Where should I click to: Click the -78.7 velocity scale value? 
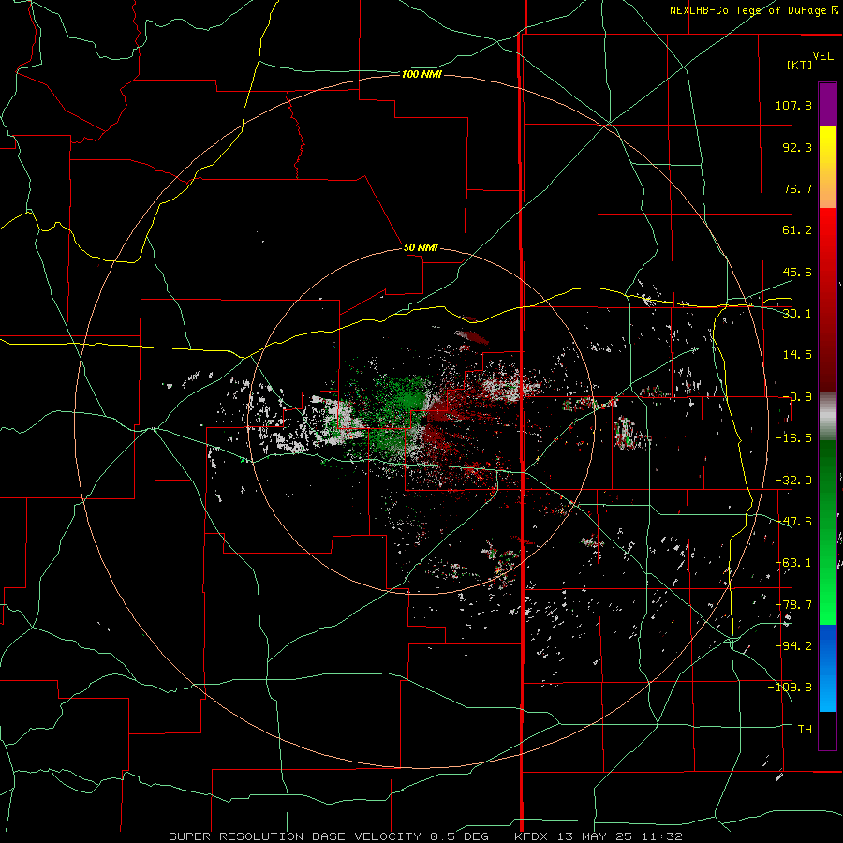coord(793,605)
